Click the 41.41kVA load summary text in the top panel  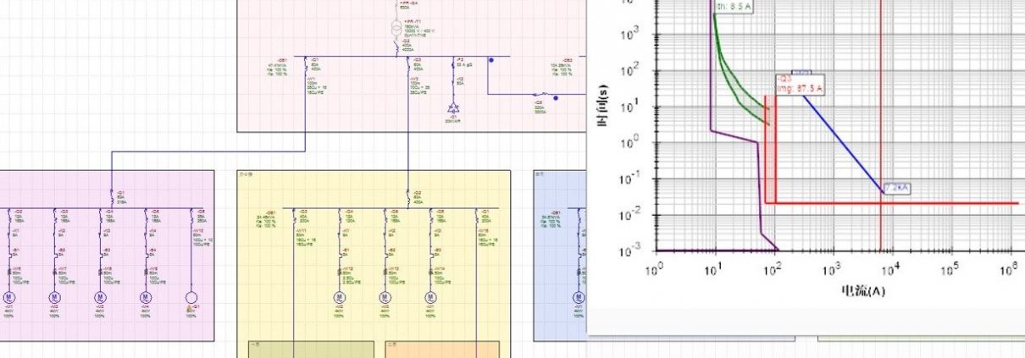[x=277, y=65]
